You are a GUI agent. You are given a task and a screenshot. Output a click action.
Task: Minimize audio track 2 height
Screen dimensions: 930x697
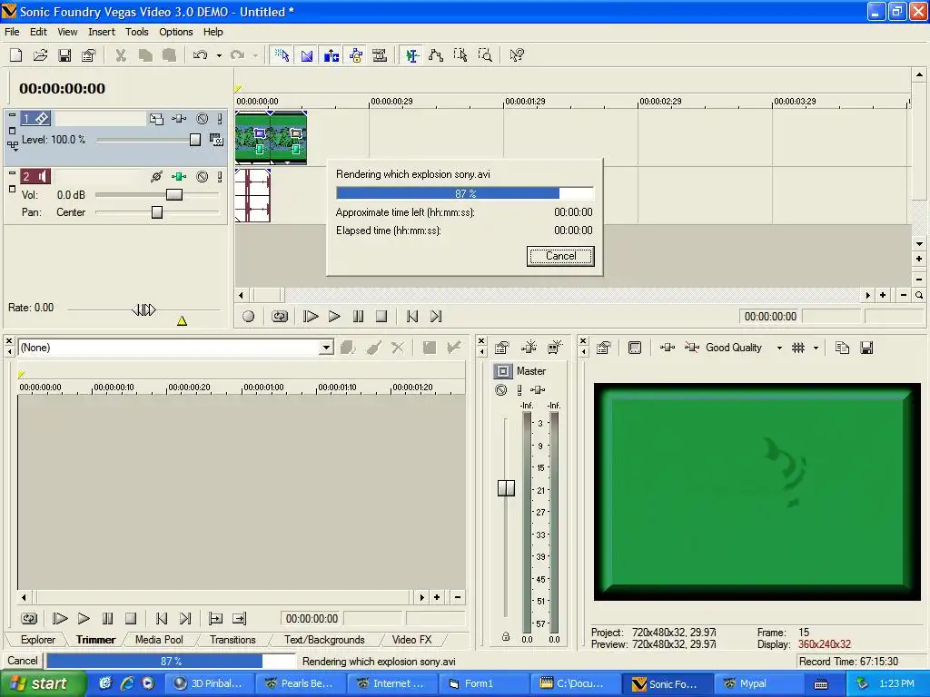point(12,173)
